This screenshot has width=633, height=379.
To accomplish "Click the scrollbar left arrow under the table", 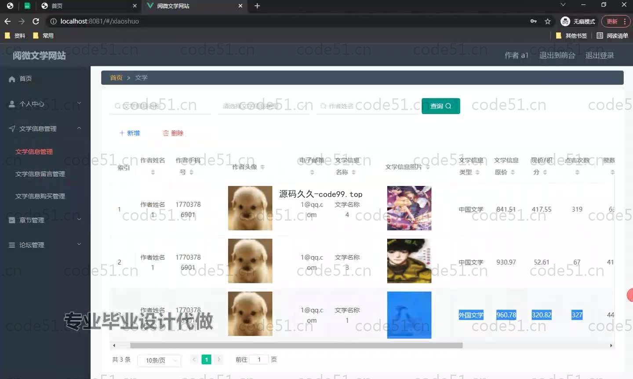I will click(114, 346).
